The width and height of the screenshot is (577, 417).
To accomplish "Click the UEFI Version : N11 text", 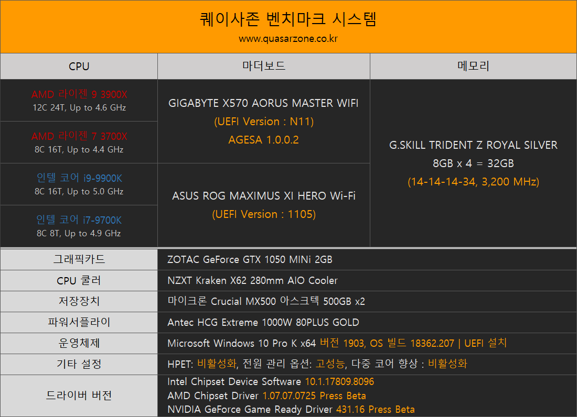I will [264, 122].
